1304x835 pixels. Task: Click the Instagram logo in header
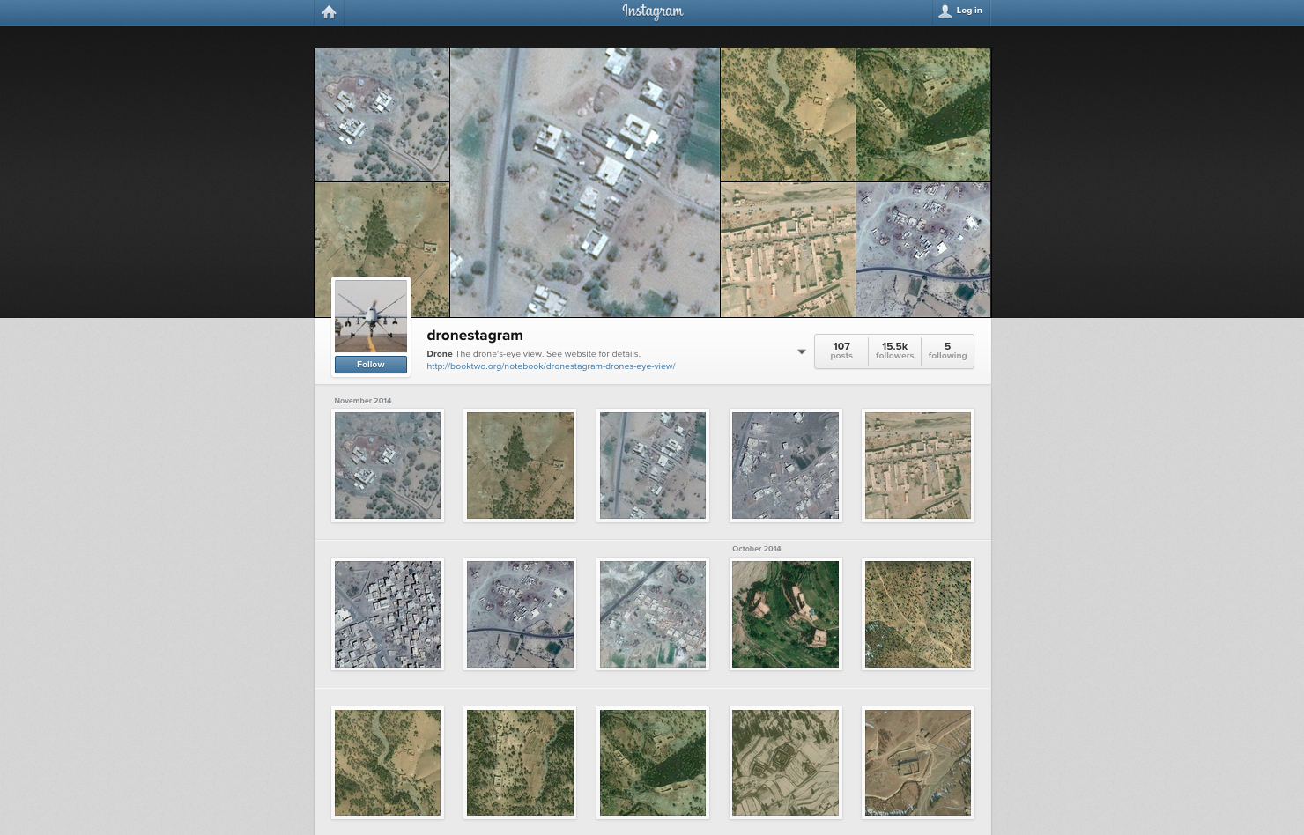point(652,11)
